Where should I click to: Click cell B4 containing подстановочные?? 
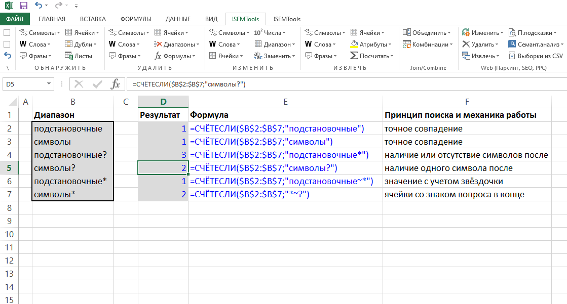72,155
